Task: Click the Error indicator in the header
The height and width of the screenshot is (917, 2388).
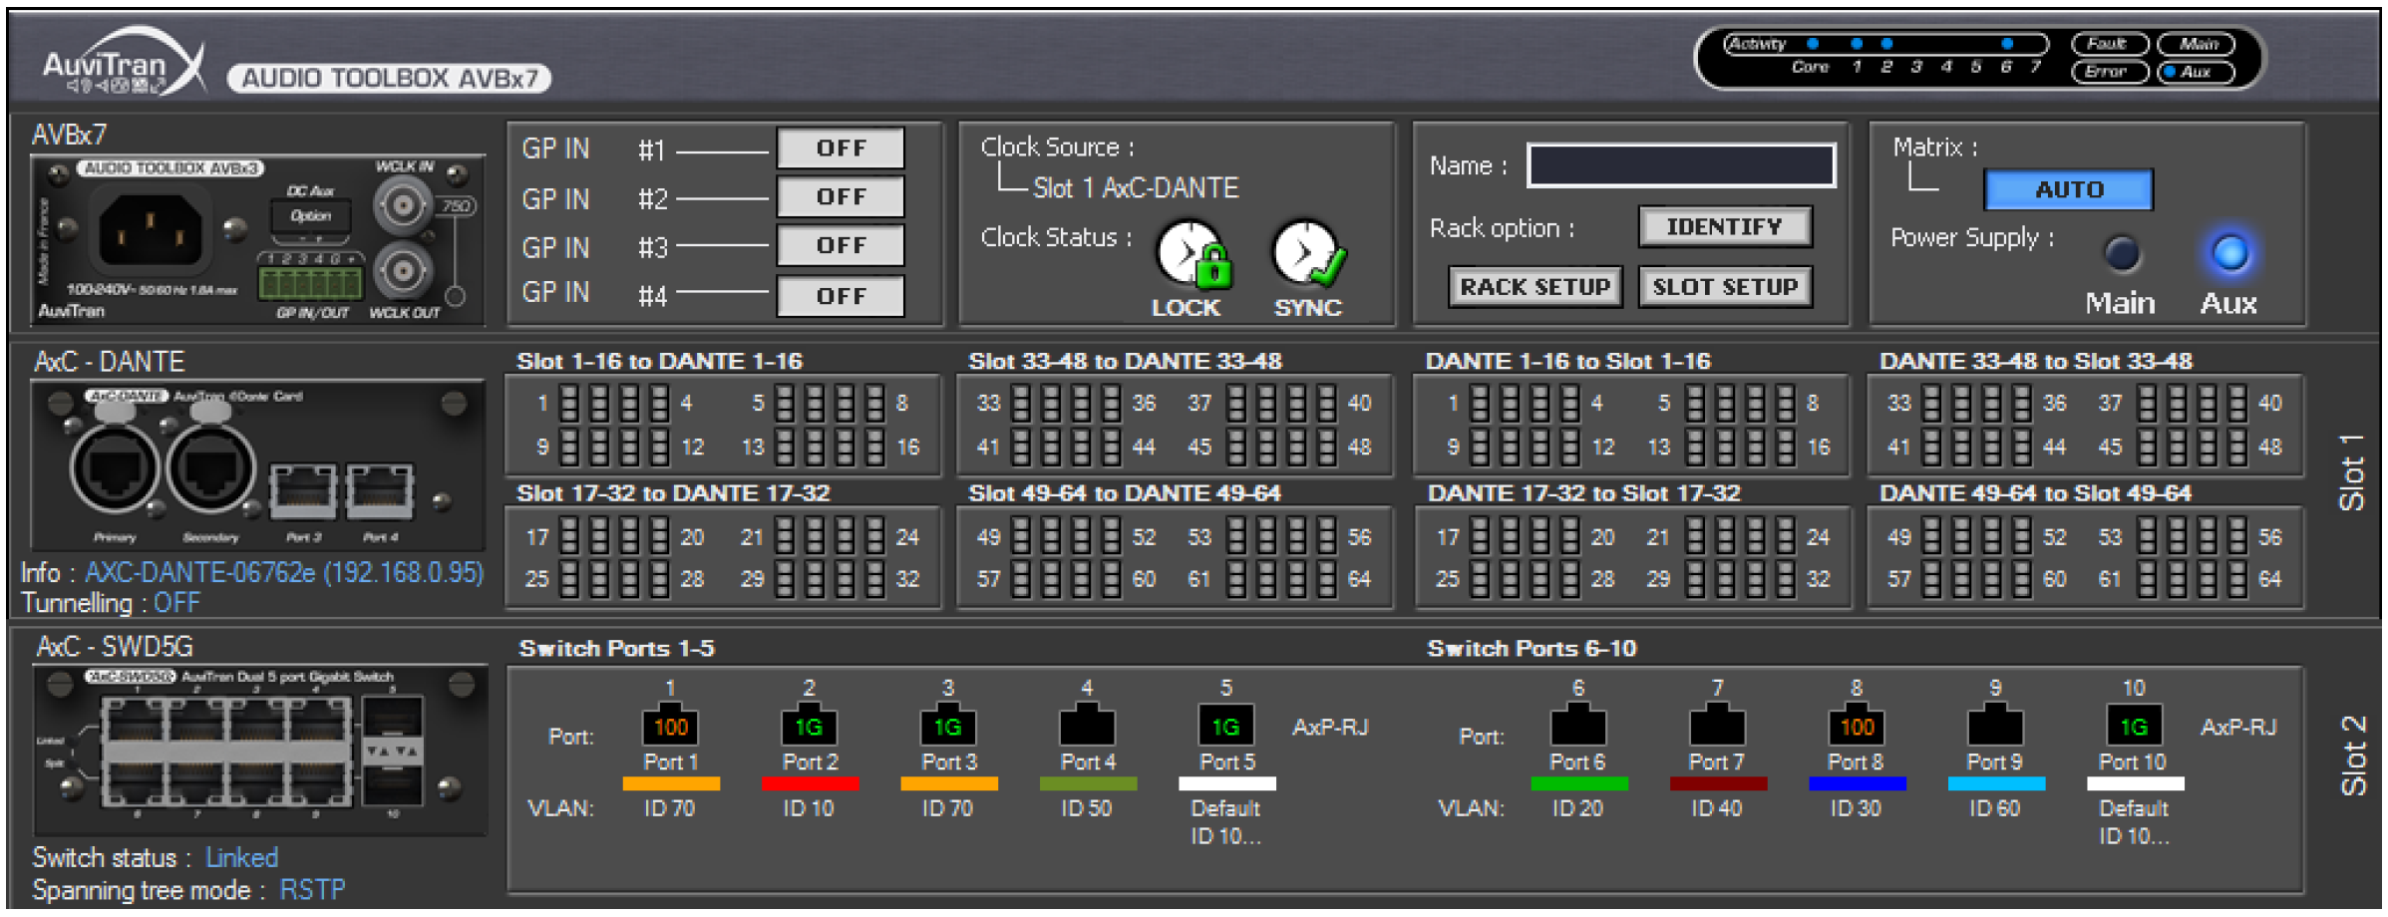Action: tap(2109, 72)
